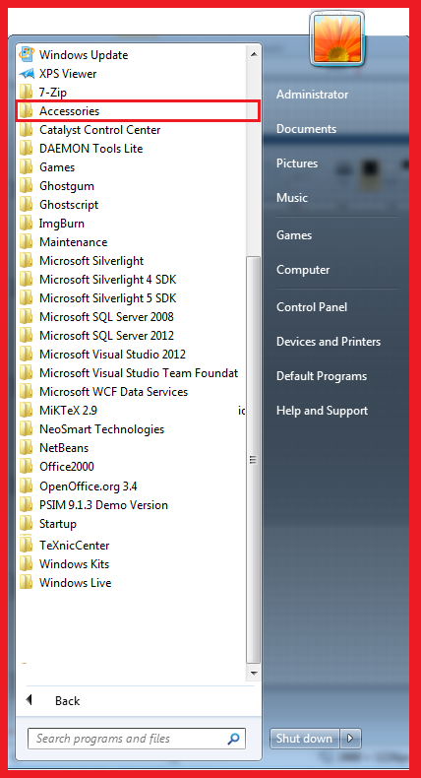Click the user account flower picture
The image size is (421, 778).
[x=337, y=39]
